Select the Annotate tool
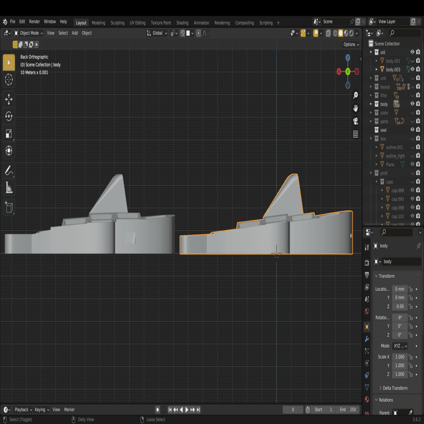 9,170
